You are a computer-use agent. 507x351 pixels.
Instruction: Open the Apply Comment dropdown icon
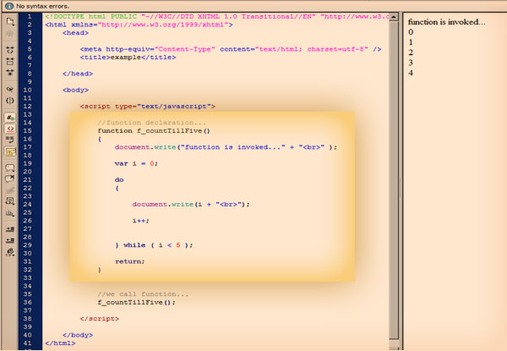pos(10,167)
